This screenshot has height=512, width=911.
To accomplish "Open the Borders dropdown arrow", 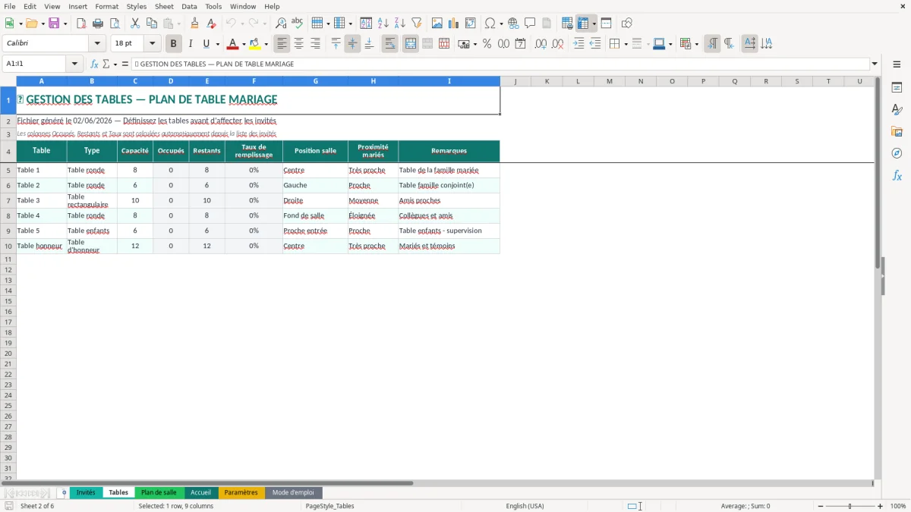I will pos(625,44).
